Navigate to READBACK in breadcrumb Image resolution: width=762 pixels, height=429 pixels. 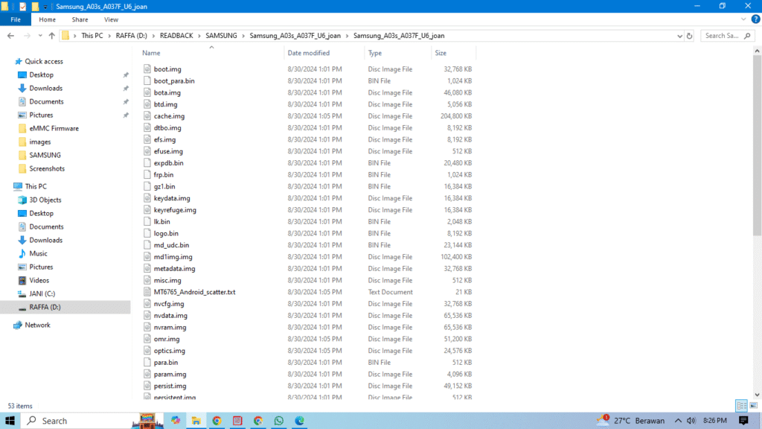point(176,36)
